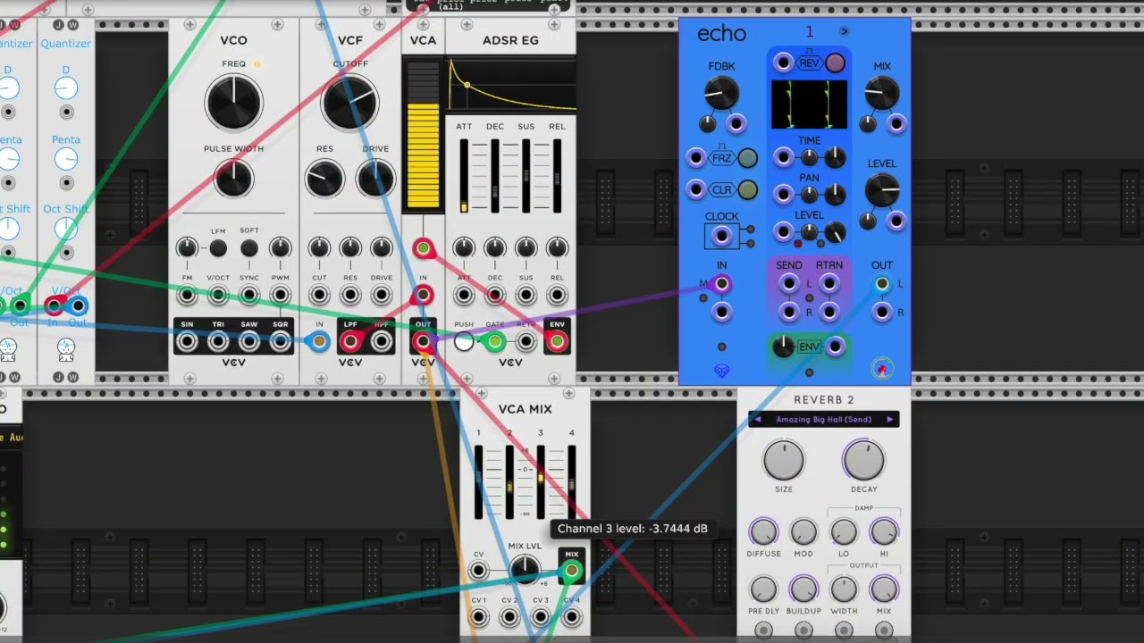
Task: Click the VCF DRIVE knob
Action: (x=375, y=179)
